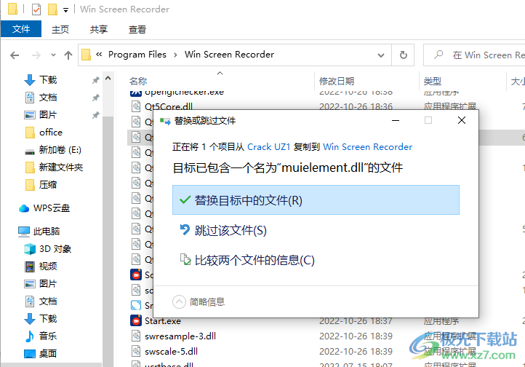Switch to the 共享 ribbon tab

(99, 30)
